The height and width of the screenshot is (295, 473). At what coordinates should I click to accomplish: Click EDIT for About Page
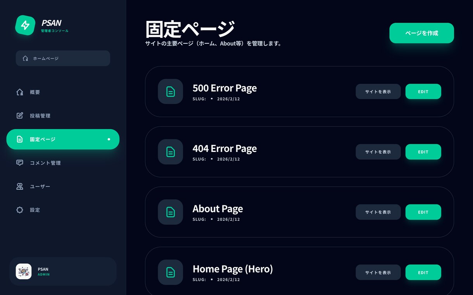click(423, 212)
